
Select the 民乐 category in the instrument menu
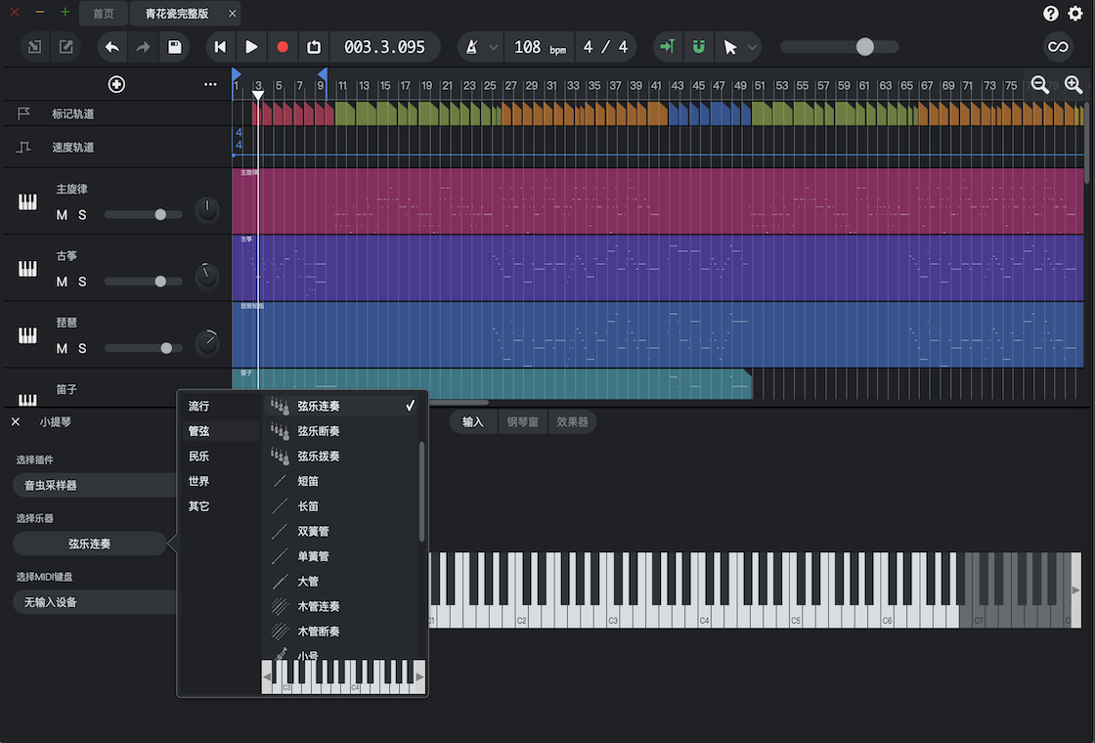[198, 456]
